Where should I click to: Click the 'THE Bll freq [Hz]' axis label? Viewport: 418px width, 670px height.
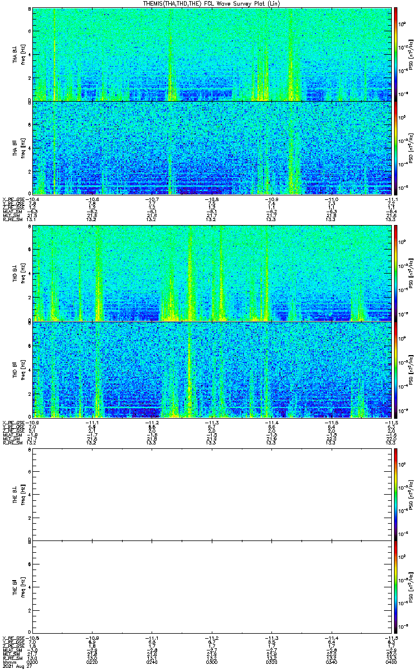pos(18,587)
